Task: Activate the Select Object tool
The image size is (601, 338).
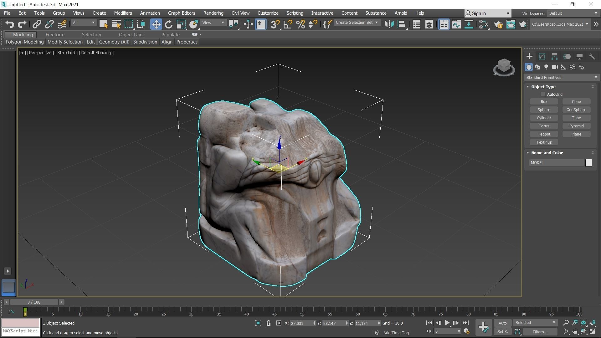Action: pyautogui.click(x=103, y=24)
